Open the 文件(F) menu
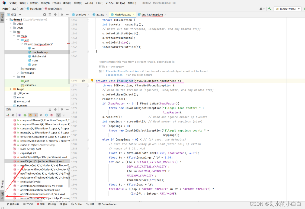Viewport: 305px width, 209px height. click(13, 3)
